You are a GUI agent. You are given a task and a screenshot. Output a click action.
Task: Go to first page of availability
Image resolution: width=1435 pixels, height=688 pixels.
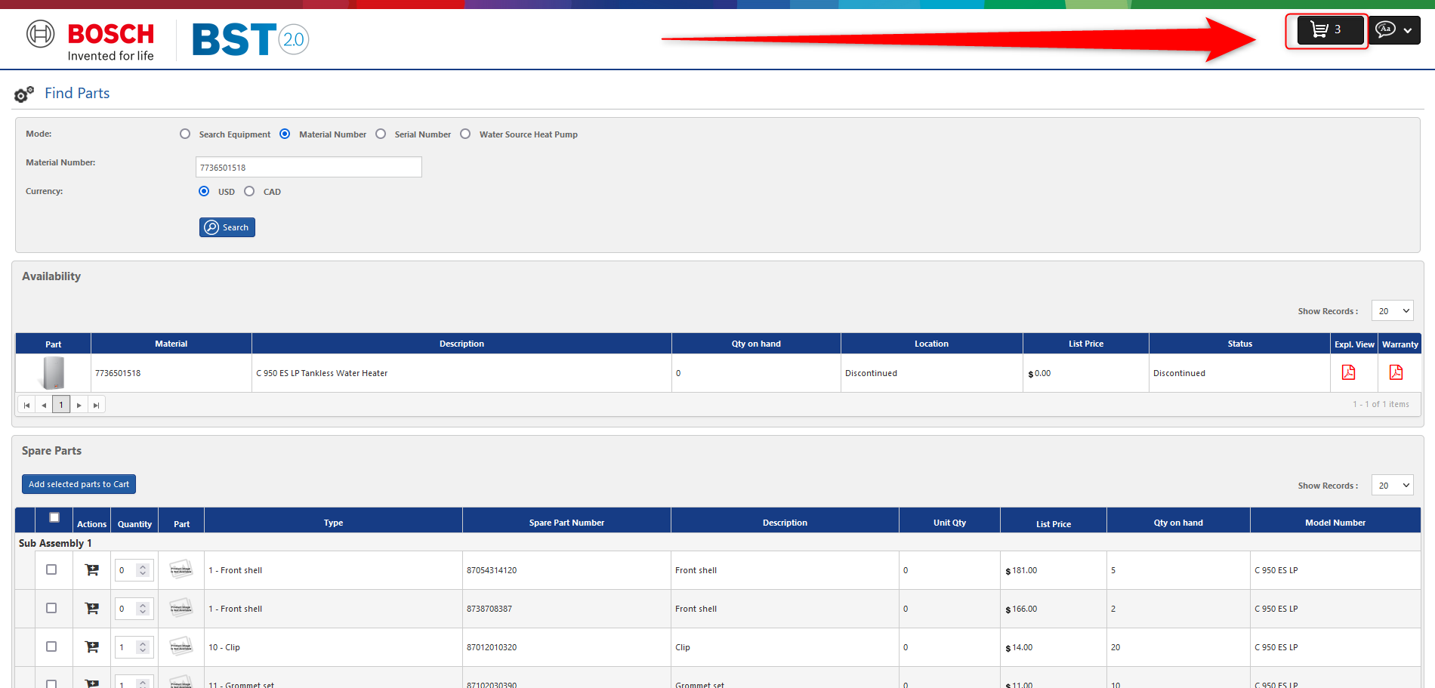(26, 405)
